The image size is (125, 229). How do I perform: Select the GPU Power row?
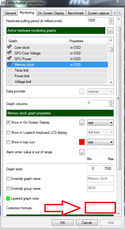click(57, 59)
